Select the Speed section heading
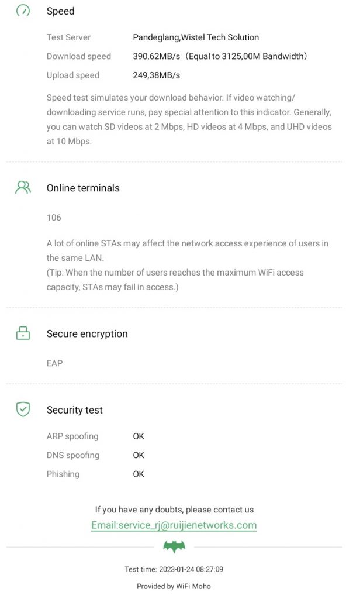This screenshot has height=599, width=346. click(60, 11)
